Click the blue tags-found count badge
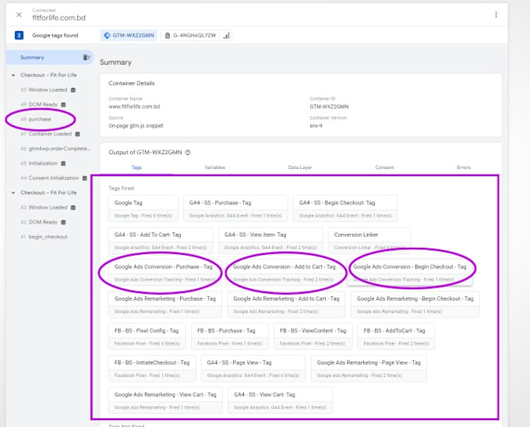 [x=19, y=35]
